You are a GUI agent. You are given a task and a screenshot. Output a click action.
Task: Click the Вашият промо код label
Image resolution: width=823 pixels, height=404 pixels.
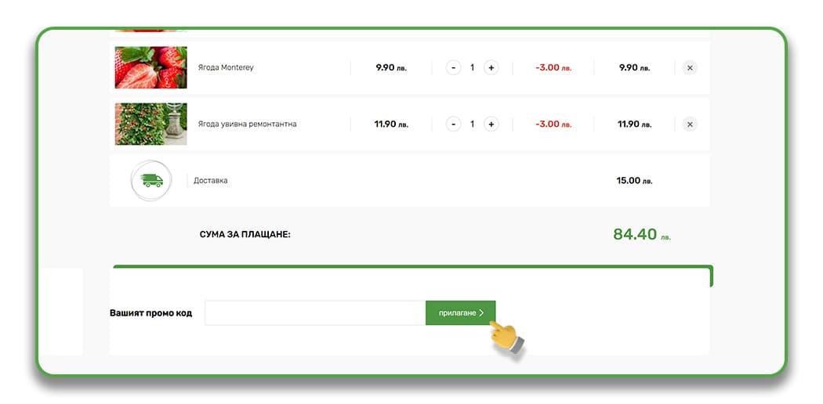point(151,313)
